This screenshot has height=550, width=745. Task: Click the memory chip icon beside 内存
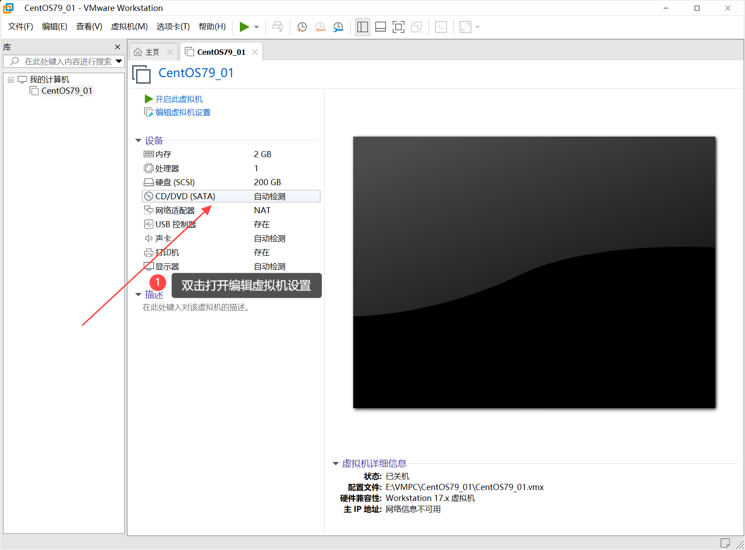[149, 154]
